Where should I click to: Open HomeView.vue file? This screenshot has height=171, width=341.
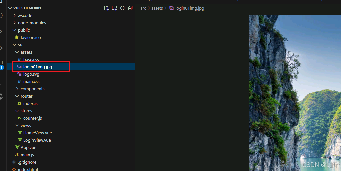(x=38, y=133)
